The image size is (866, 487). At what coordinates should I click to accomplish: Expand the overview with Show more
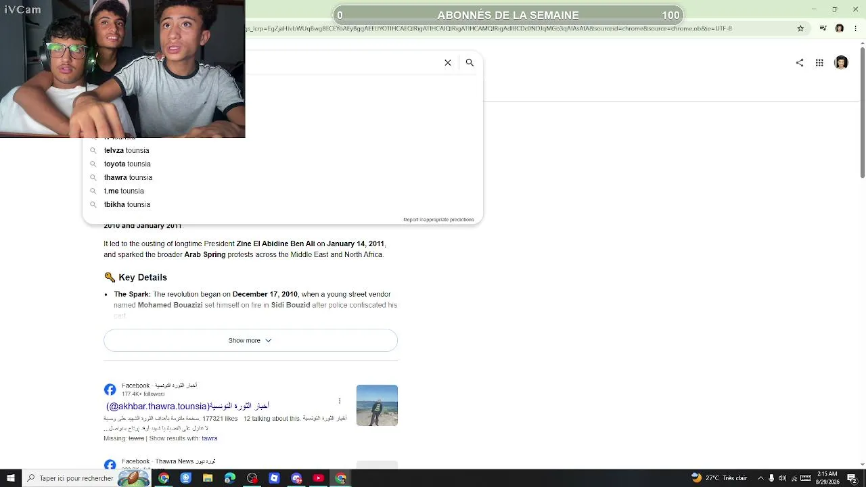point(250,340)
